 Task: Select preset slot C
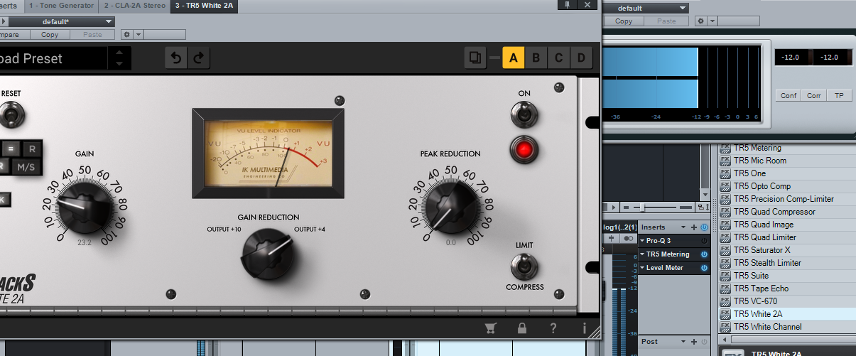(x=558, y=58)
